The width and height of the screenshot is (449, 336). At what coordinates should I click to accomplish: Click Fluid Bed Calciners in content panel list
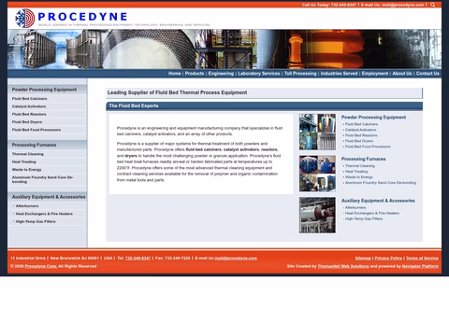point(361,124)
